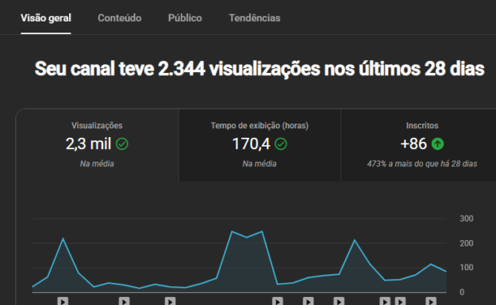Select the Tempo de exibição (horas) card

coord(260,145)
